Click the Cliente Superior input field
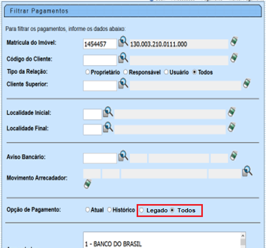Viewport: 266px width, 248px height. click(x=100, y=86)
